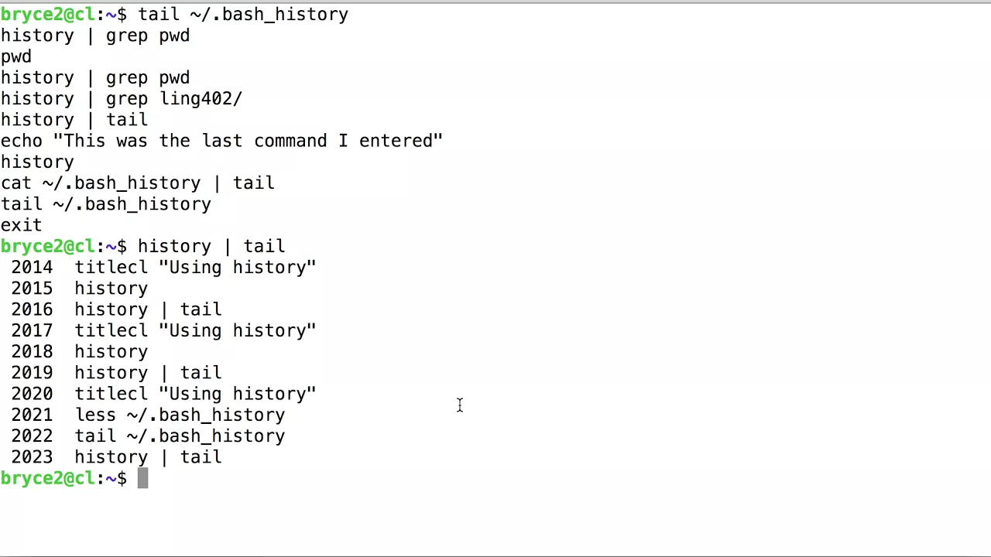This screenshot has height=557, width=991.
Task: Click the standalone 'pwd' output line
Action: point(16,56)
